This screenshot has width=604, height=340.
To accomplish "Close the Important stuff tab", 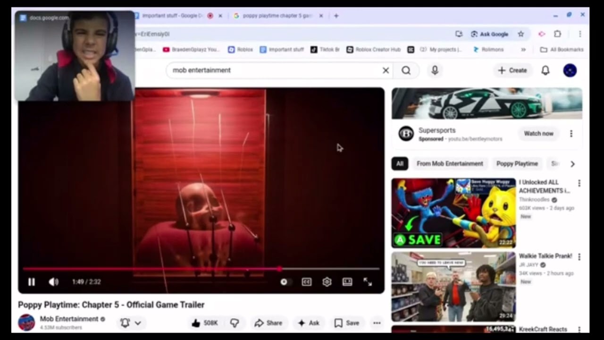I will (x=220, y=16).
